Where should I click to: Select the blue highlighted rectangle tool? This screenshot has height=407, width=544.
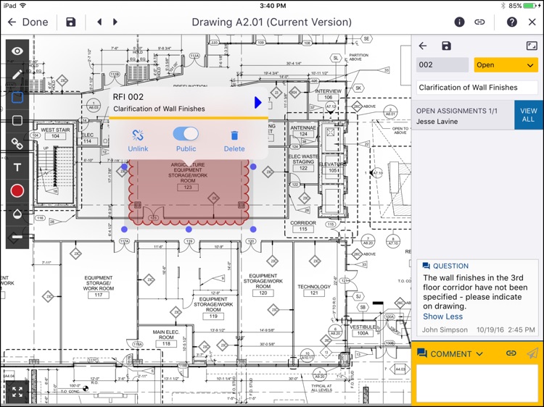pyautogui.click(x=17, y=97)
